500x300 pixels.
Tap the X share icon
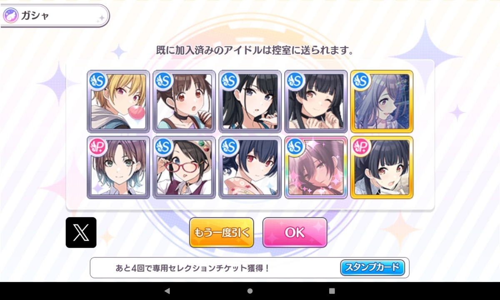click(81, 232)
